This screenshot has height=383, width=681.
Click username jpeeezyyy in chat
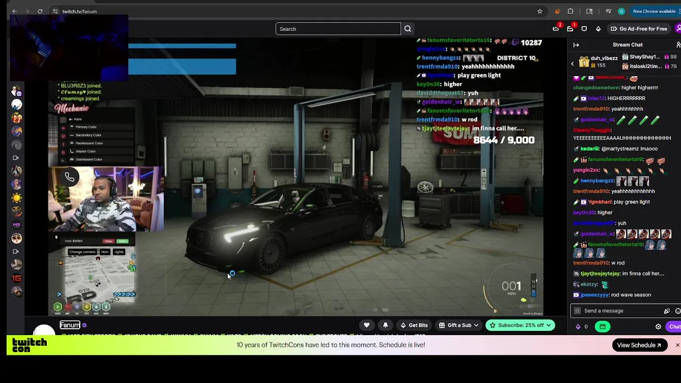(595, 295)
